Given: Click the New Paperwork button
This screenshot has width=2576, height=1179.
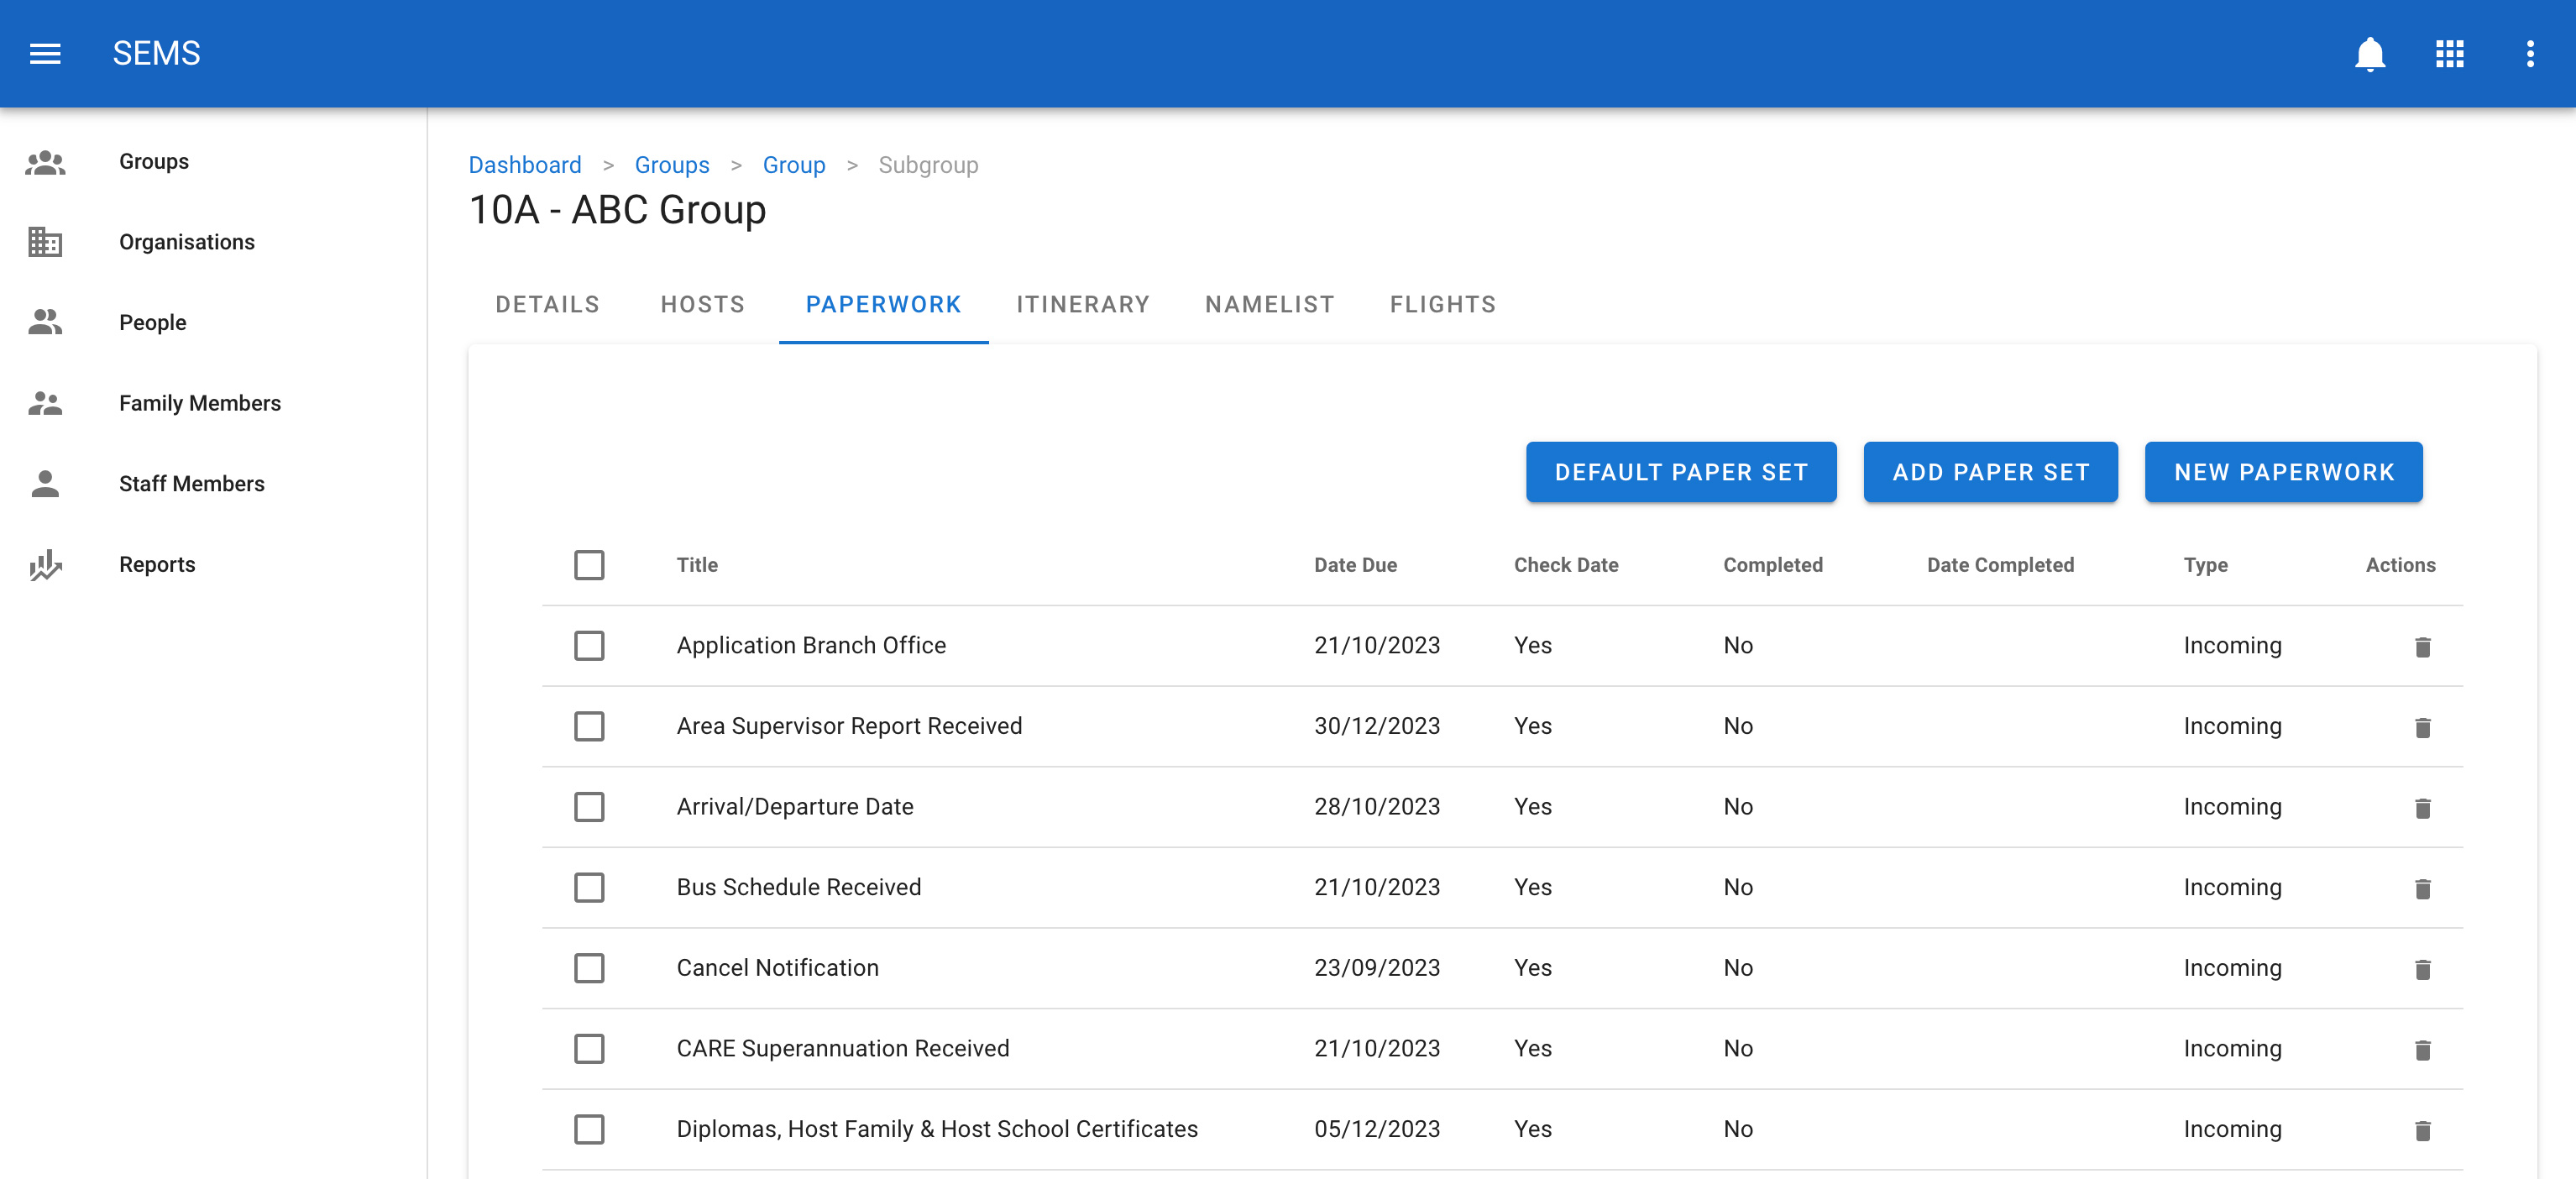Looking at the screenshot, I should point(2283,472).
